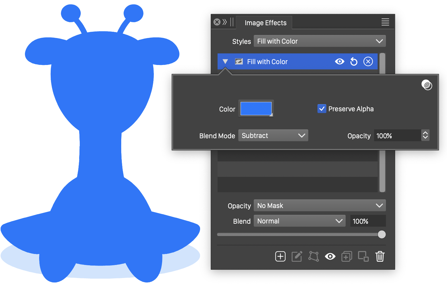Image resolution: width=447 pixels, height=289 pixels.
Task: Open the Blend Normal dropdown
Action: [299, 221]
